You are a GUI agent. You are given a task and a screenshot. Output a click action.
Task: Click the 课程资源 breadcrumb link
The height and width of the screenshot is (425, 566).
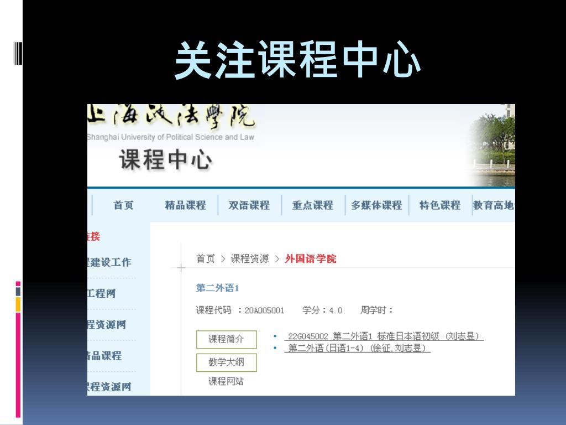coord(250,259)
